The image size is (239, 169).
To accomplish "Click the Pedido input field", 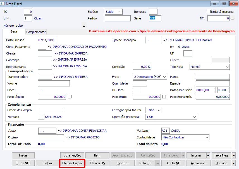I will click(x=118, y=18).
